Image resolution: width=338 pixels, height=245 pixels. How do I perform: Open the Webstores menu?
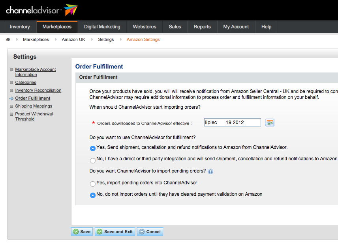145,27
